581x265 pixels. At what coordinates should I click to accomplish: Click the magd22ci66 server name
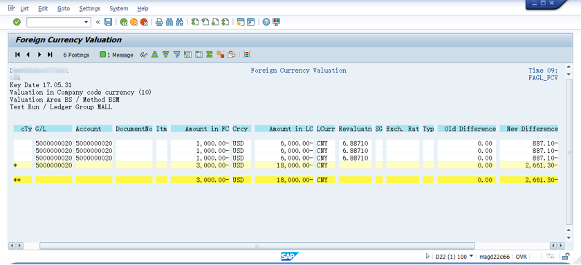point(495,257)
